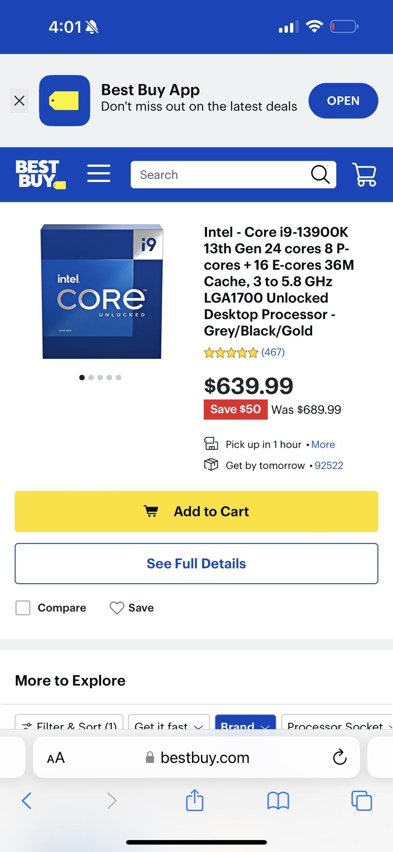
Task: Tap Safari's share icon
Action: 194,801
